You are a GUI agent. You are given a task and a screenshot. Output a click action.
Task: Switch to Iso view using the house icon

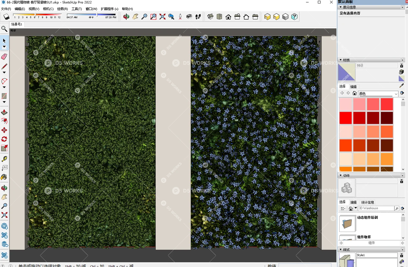(210, 17)
